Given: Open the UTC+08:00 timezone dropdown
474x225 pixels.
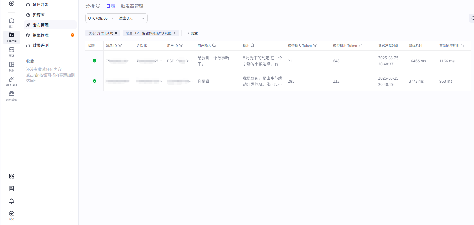Looking at the screenshot, I should pyautogui.click(x=101, y=18).
